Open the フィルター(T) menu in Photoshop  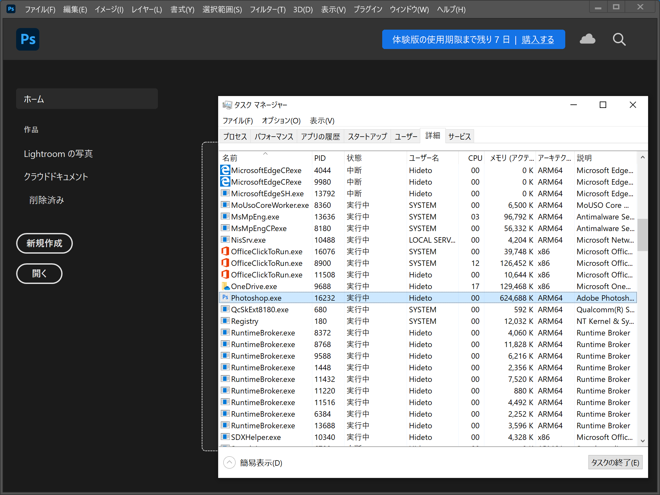coord(267,9)
